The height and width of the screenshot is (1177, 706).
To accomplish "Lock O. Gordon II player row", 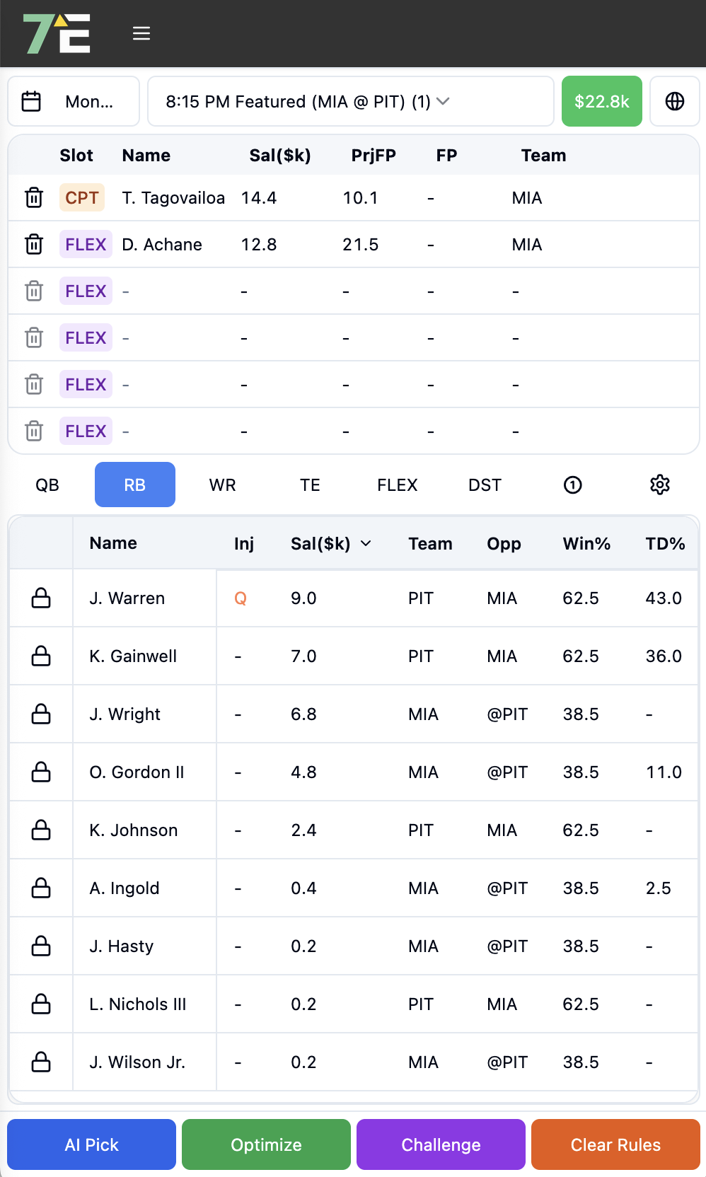I will coord(42,772).
